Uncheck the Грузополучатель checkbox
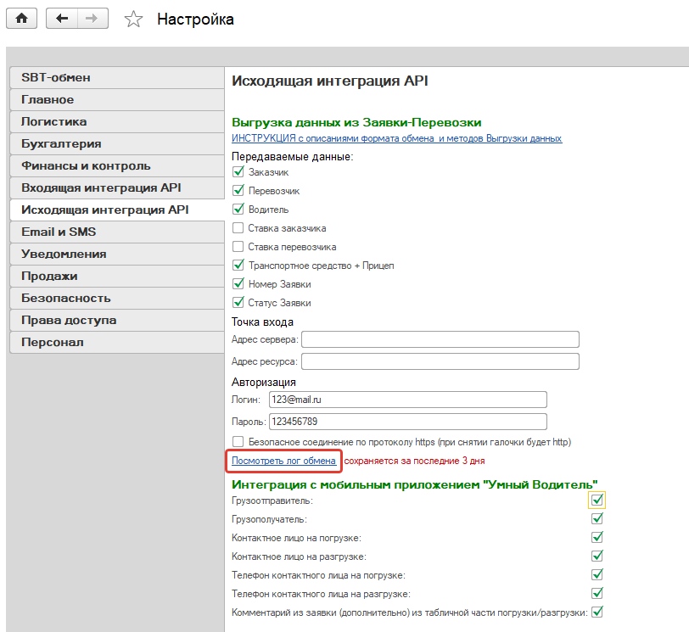 [x=597, y=518]
